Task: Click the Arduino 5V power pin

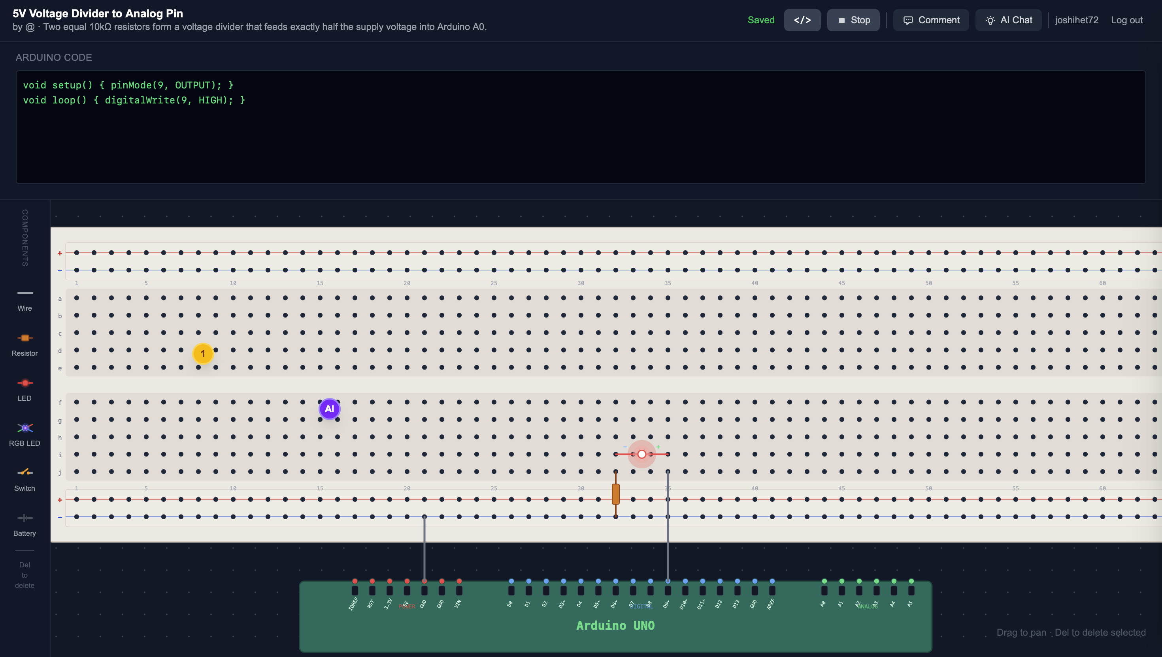Action: tap(407, 590)
